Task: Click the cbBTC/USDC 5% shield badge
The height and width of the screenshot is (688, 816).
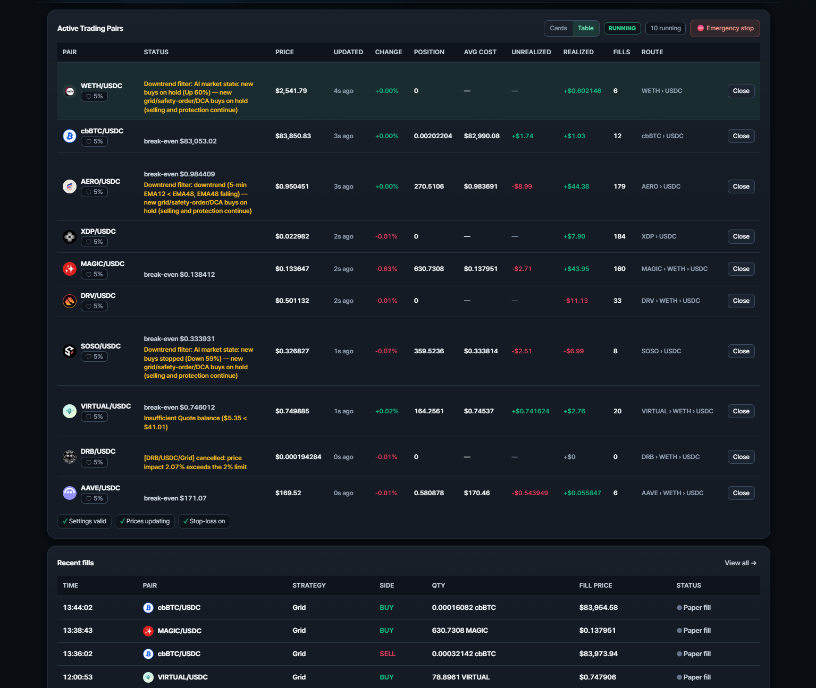Action: (94, 141)
